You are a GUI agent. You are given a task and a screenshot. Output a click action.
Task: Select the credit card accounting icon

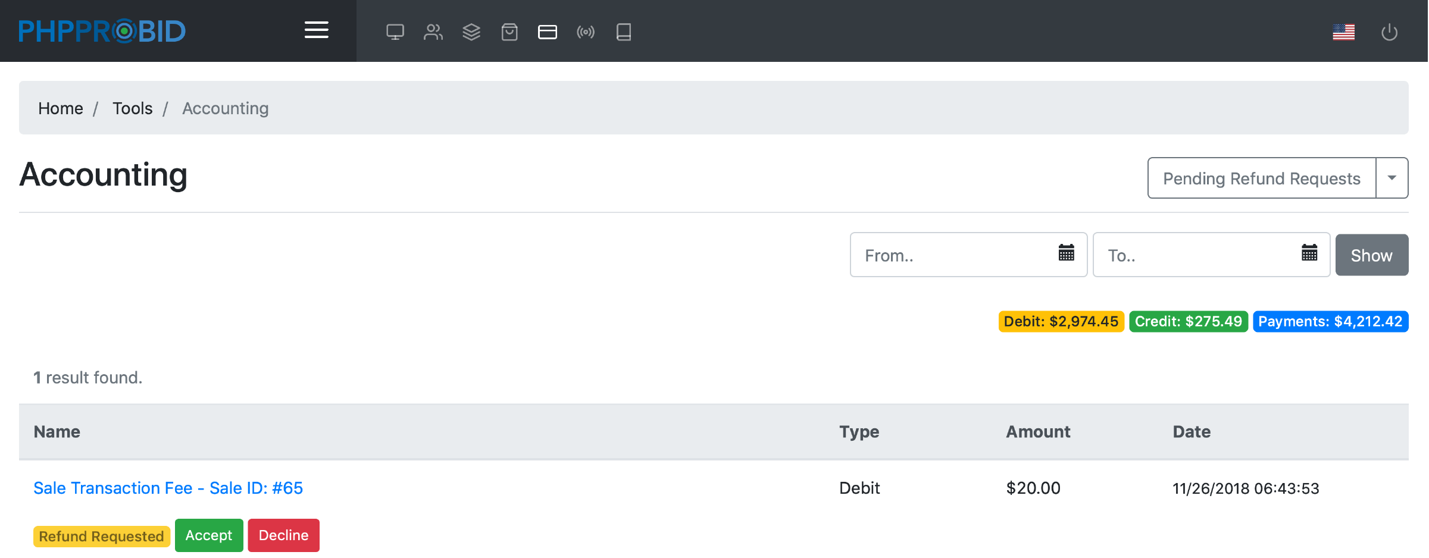(x=547, y=32)
